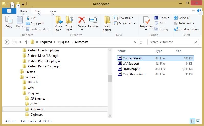Select Perfect Resize 7.5.plugin in tree
The image size is (204, 126).
pyautogui.click(x=44, y=66)
